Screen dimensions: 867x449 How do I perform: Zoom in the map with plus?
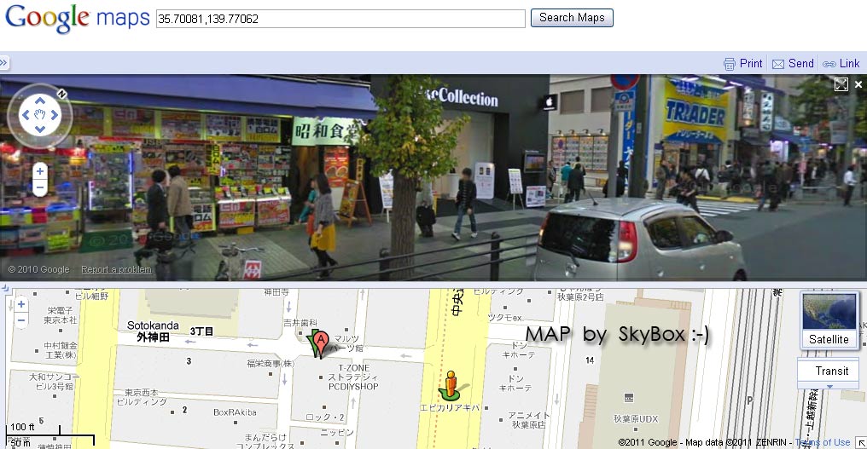tap(21, 304)
